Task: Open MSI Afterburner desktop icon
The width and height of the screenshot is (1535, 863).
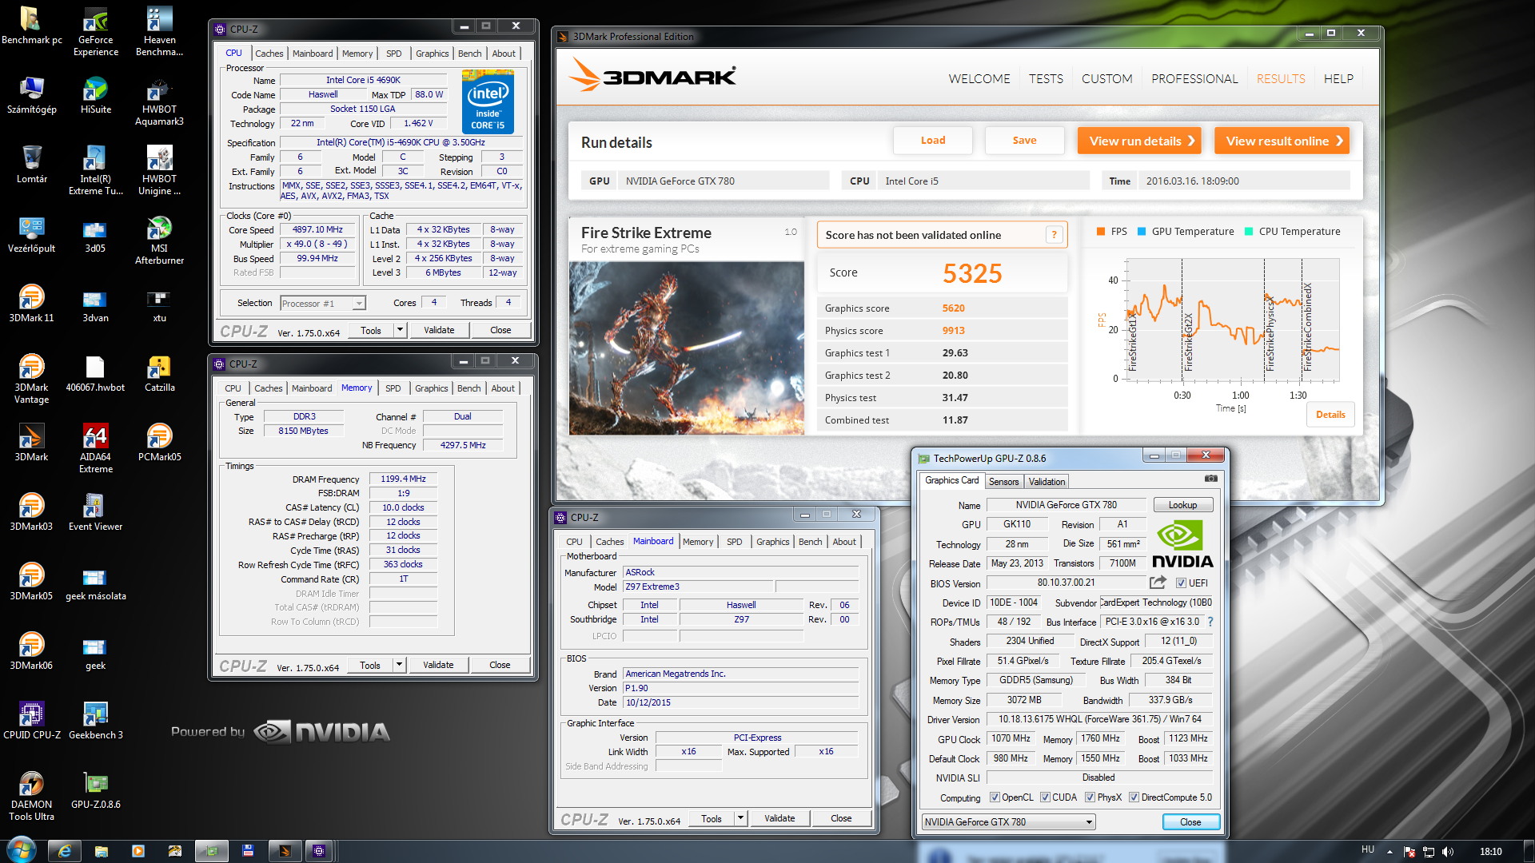Action: (160, 241)
